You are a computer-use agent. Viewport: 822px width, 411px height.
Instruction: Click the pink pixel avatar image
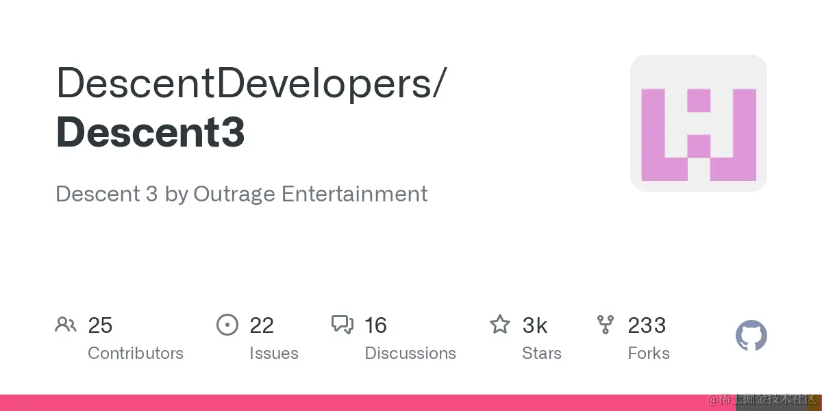tap(699, 123)
